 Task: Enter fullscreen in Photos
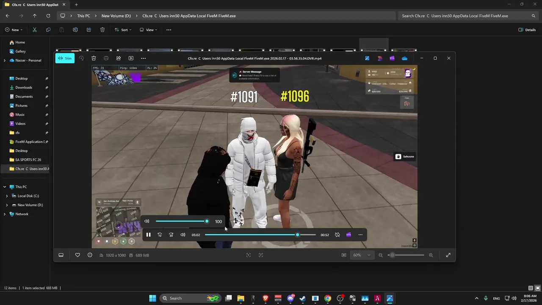click(448, 255)
